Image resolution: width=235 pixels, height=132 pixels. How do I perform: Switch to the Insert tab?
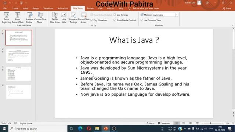pos(25,8)
